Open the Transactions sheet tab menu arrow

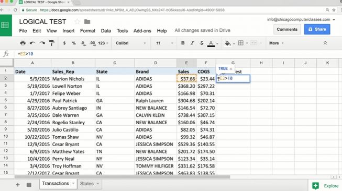click(73, 184)
